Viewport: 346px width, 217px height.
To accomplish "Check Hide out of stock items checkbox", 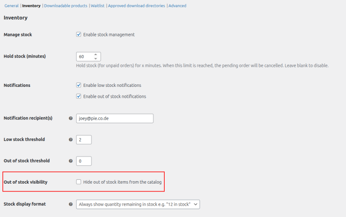I will pos(79,182).
